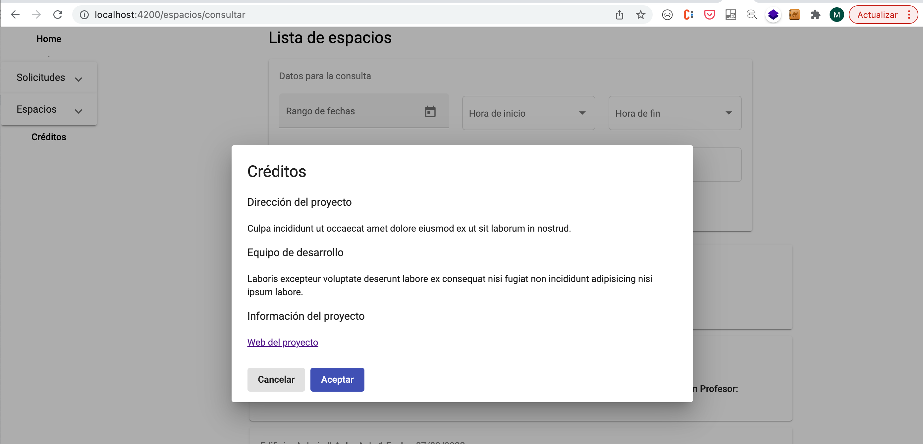Open the Chrome three-dot menu

(x=909, y=15)
